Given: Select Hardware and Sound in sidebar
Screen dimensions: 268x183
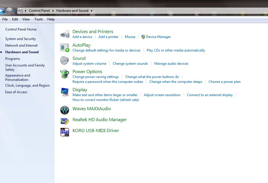Looking at the screenshot, I should point(22,52).
